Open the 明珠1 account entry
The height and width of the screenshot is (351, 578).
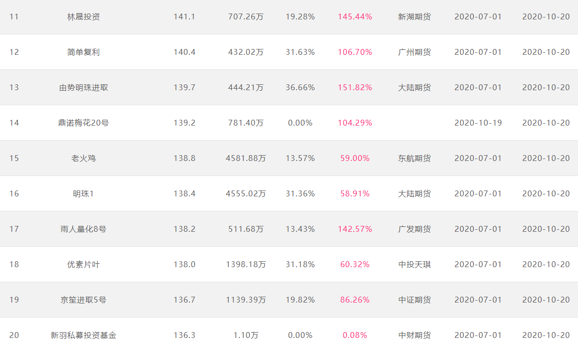tap(83, 194)
